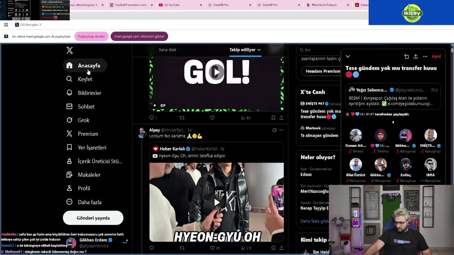Share the GOL! post
The height and width of the screenshot is (255, 454).
click(x=281, y=118)
